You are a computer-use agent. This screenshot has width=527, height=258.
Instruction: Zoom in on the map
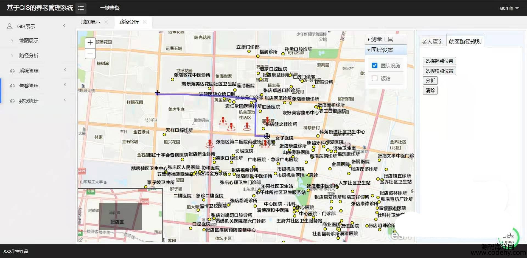click(x=90, y=43)
